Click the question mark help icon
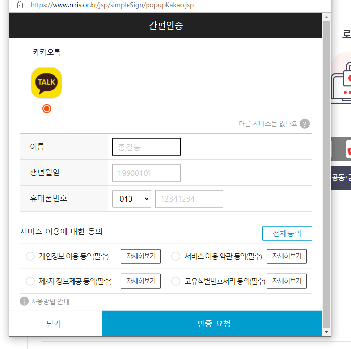The image size is (351, 349). tap(305, 124)
